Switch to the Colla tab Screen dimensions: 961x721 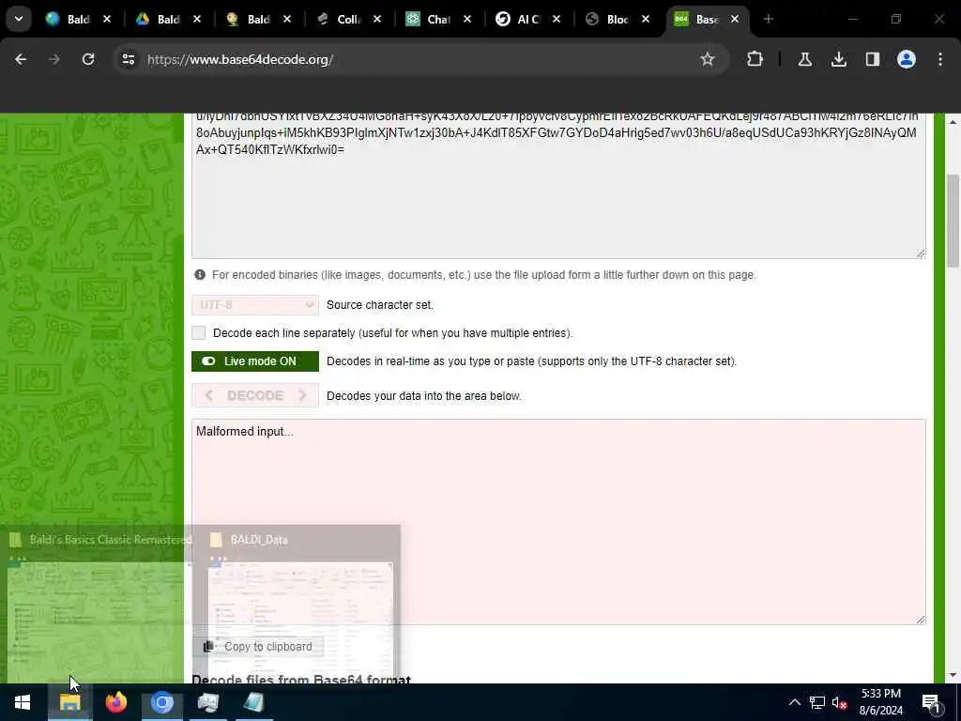click(339, 19)
